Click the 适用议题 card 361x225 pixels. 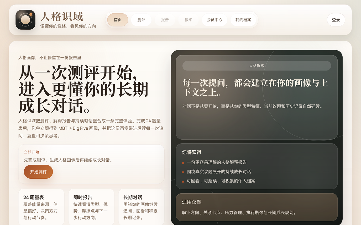(x=257, y=207)
